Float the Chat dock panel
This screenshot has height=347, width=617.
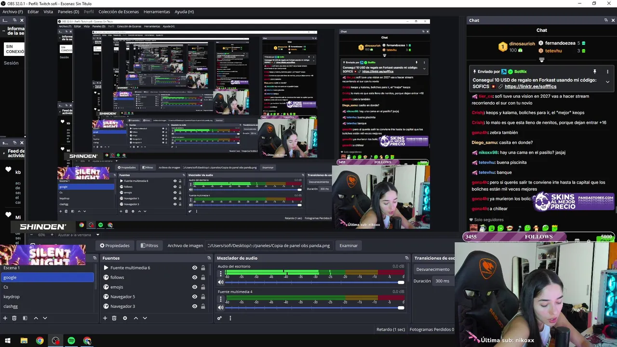pyautogui.click(x=606, y=20)
